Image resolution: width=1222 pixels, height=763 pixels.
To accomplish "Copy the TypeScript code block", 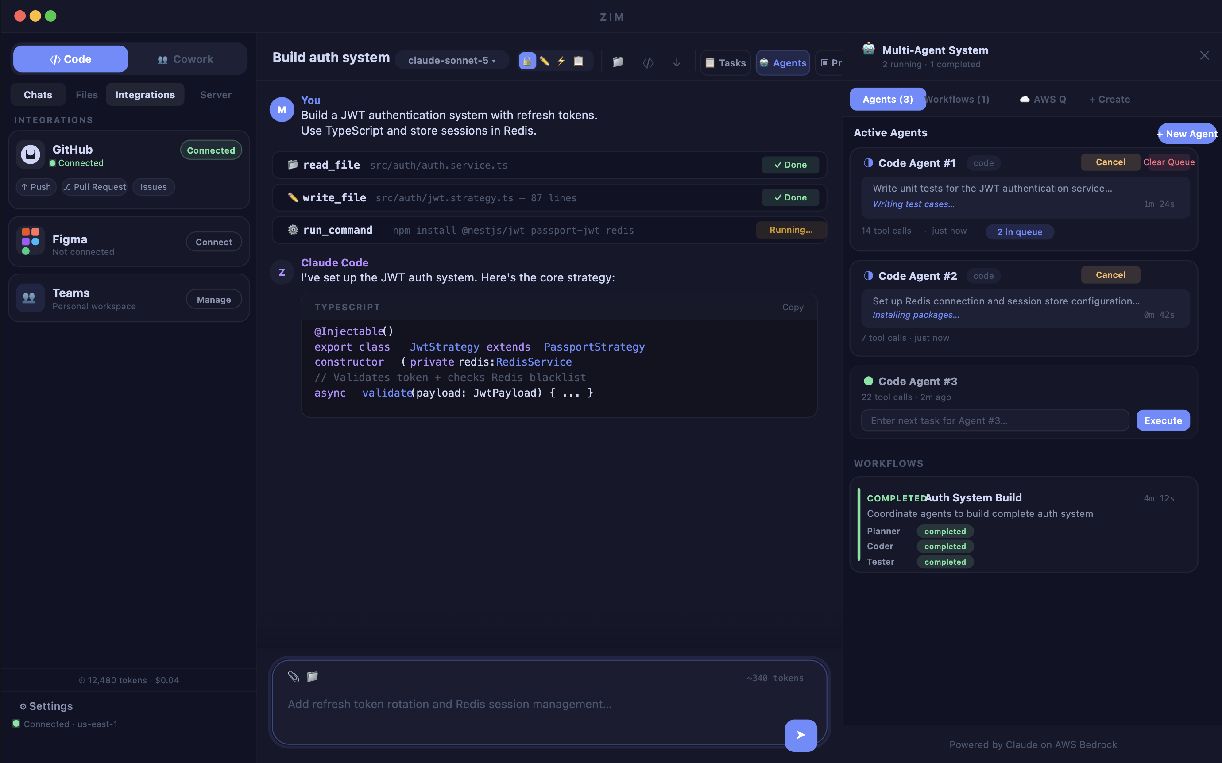I will tap(793, 307).
